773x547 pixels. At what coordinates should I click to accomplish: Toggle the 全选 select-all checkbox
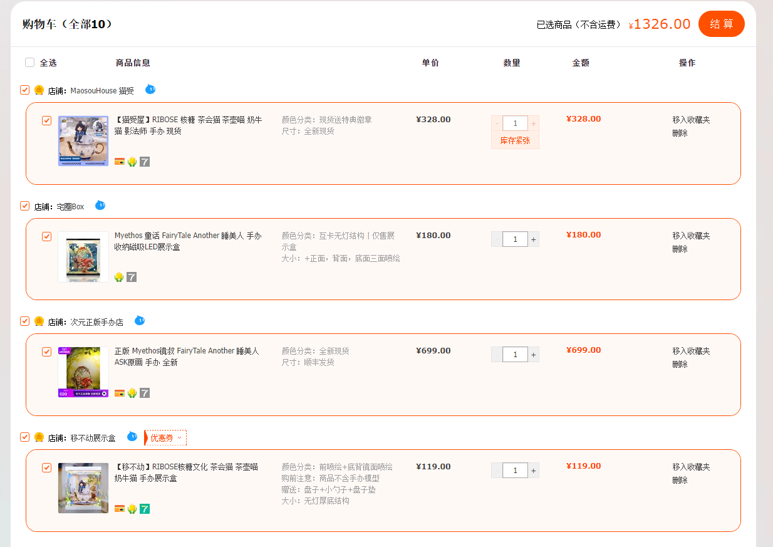coord(29,63)
